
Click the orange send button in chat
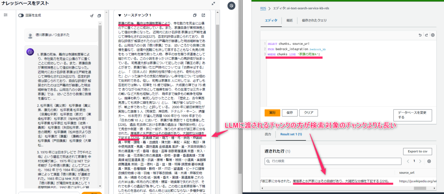pos(92,193)
